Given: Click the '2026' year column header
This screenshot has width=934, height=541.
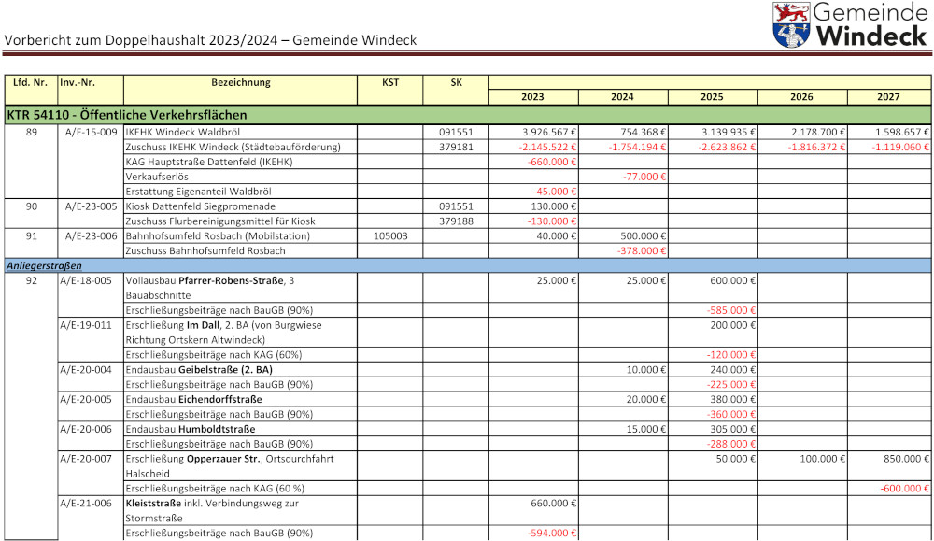Looking at the screenshot, I should 801,96.
